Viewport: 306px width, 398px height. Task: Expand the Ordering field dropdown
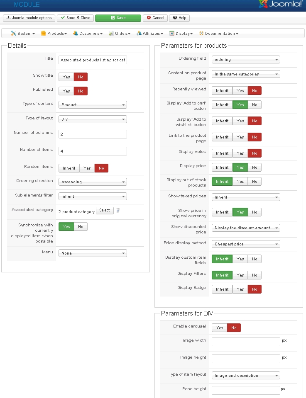click(x=246, y=60)
